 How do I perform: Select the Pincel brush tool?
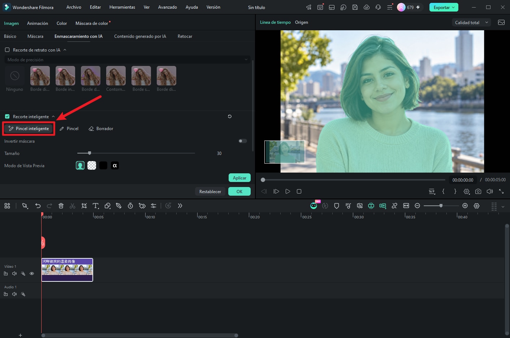coord(69,129)
